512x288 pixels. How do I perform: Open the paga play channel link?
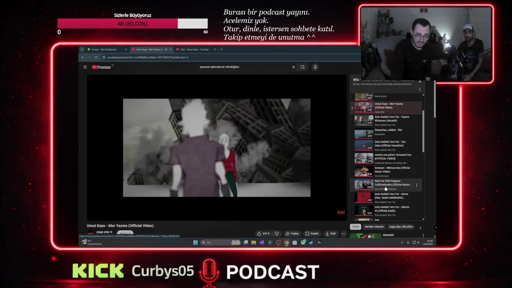pos(104,232)
